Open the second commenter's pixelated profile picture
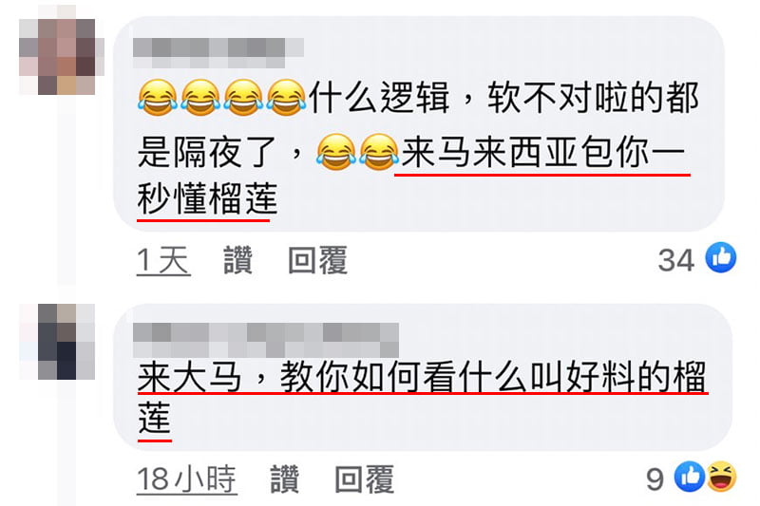This screenshot has height=506, width=760. click(57, 342)
